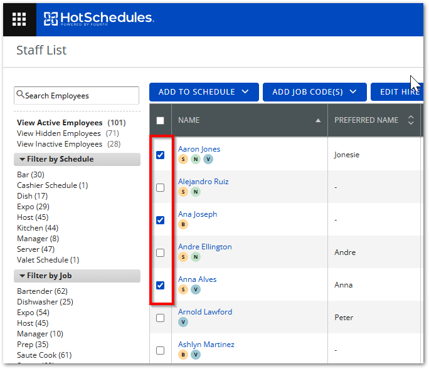The width and height of the screenshot is (429, 369).
Task: Open the Add Job Code(s) dropdown
Action: coord(315,92)
